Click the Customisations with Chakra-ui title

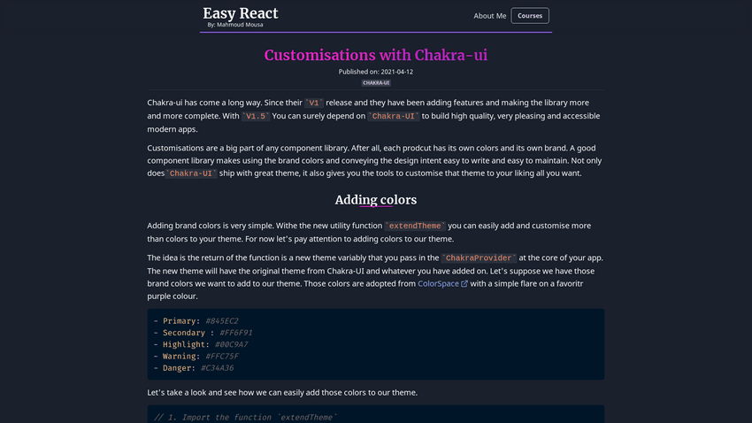[376, 55]
